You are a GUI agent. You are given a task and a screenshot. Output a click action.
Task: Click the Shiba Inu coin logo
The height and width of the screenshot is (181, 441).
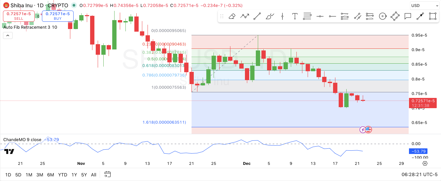coord(6,6)
